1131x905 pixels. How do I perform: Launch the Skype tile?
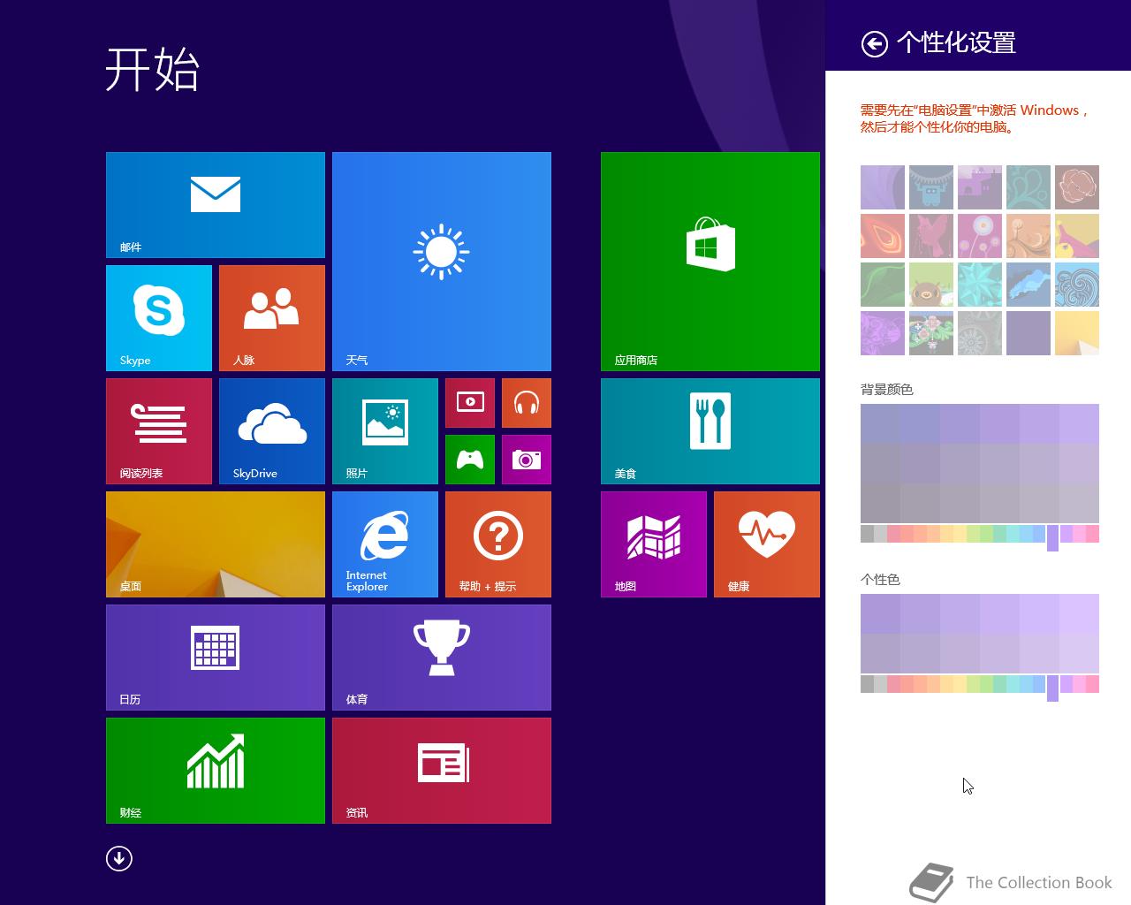pyautogui.click(x=159, y=318)
